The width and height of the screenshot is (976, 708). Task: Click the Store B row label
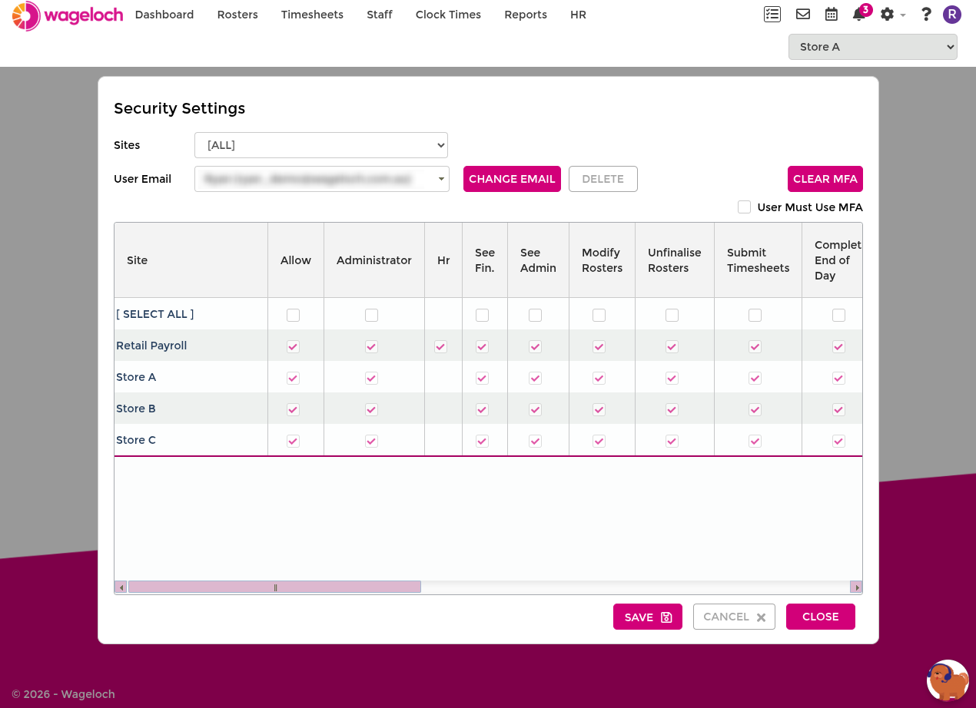(x=136, y=409)
